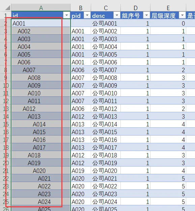This screenshot has height=211, width=195.
Task: Open the desc column filter dropdown
Action: [x=117, y=16]
